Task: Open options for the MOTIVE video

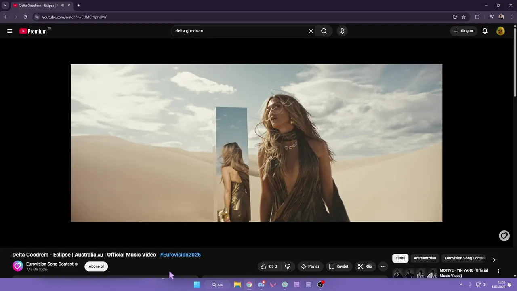Action: point(498,271)
